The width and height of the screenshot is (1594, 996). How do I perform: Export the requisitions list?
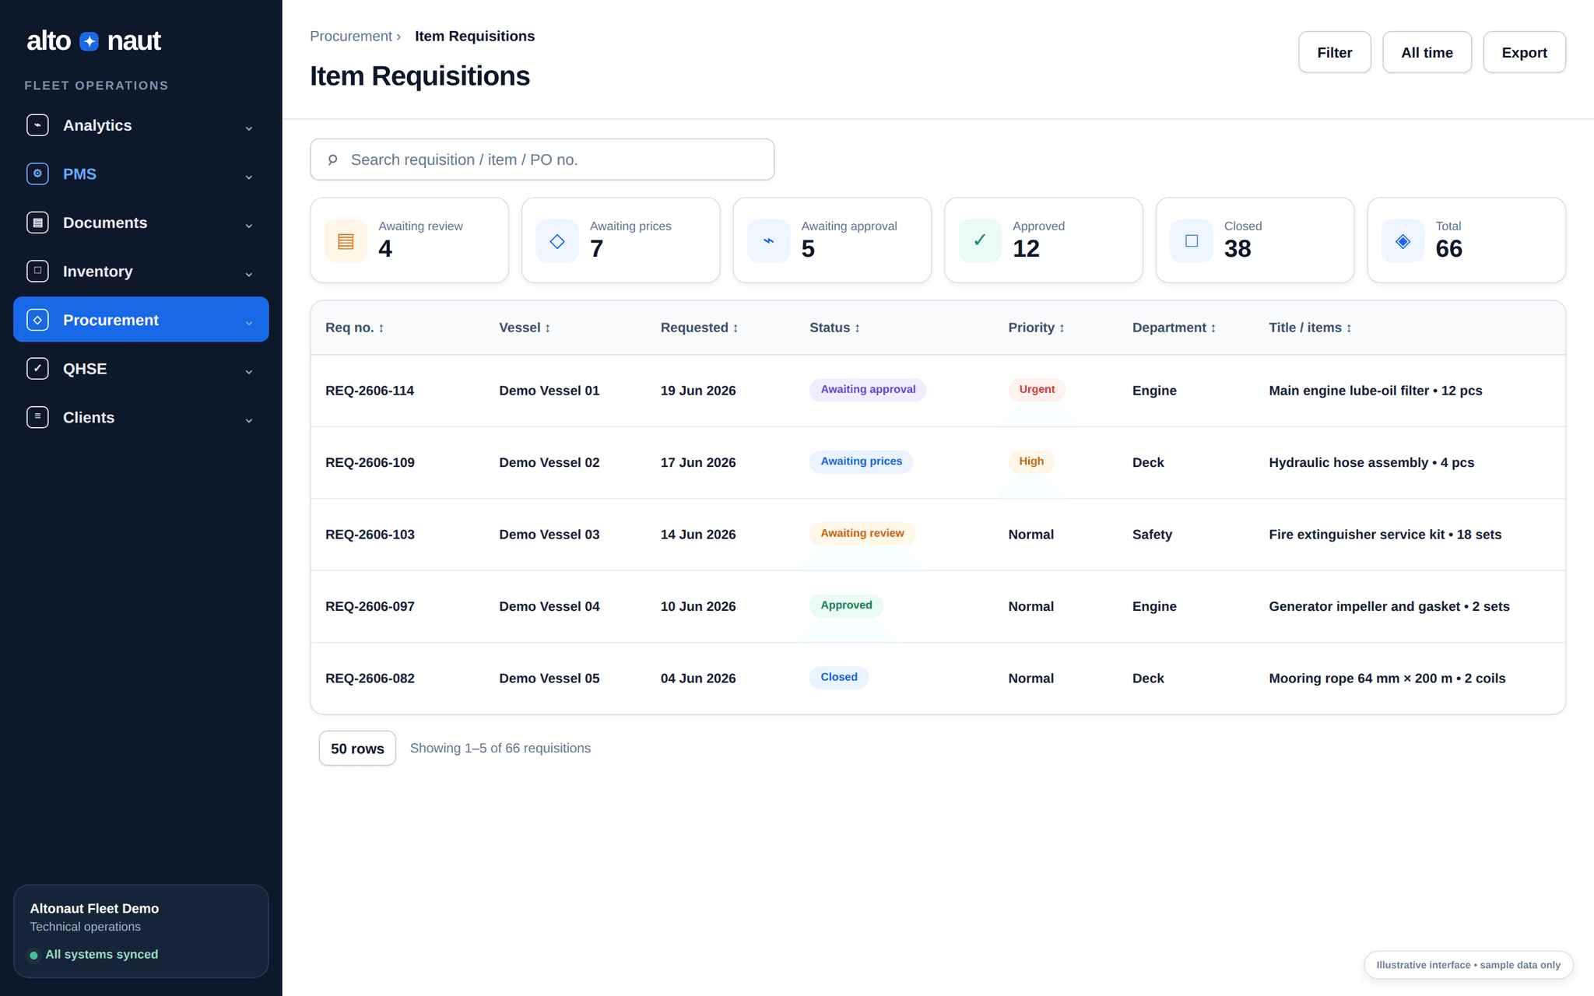[1524, 52]
